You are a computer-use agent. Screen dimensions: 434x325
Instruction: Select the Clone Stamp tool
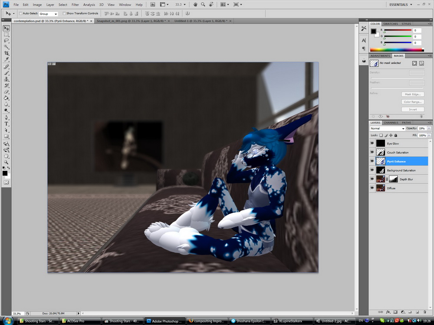(7, 79)
